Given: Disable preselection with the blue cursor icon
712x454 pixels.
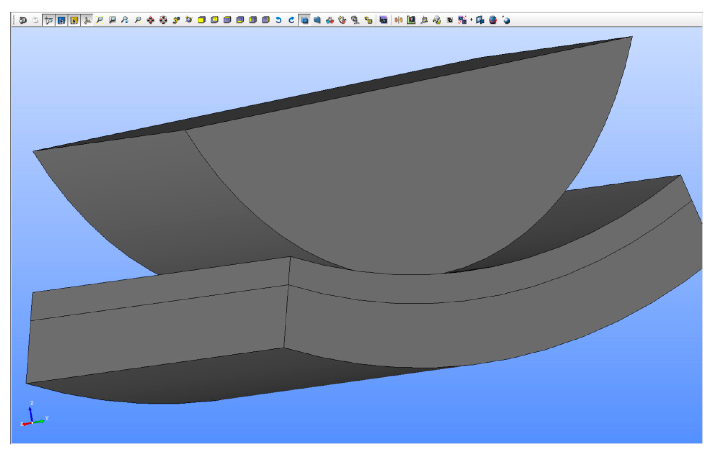Looking at the screenshot, I should pyautogui.click(x=61, y=20).
